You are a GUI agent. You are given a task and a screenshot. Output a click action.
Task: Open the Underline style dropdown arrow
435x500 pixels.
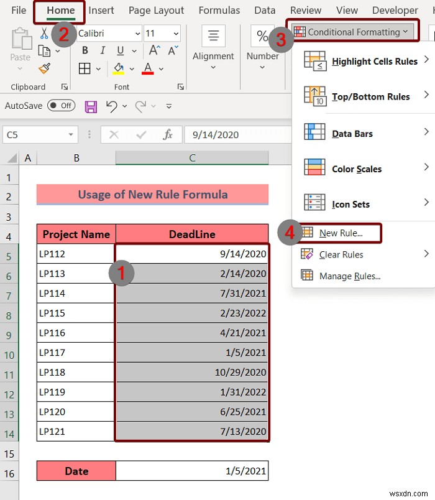[134, 51]
